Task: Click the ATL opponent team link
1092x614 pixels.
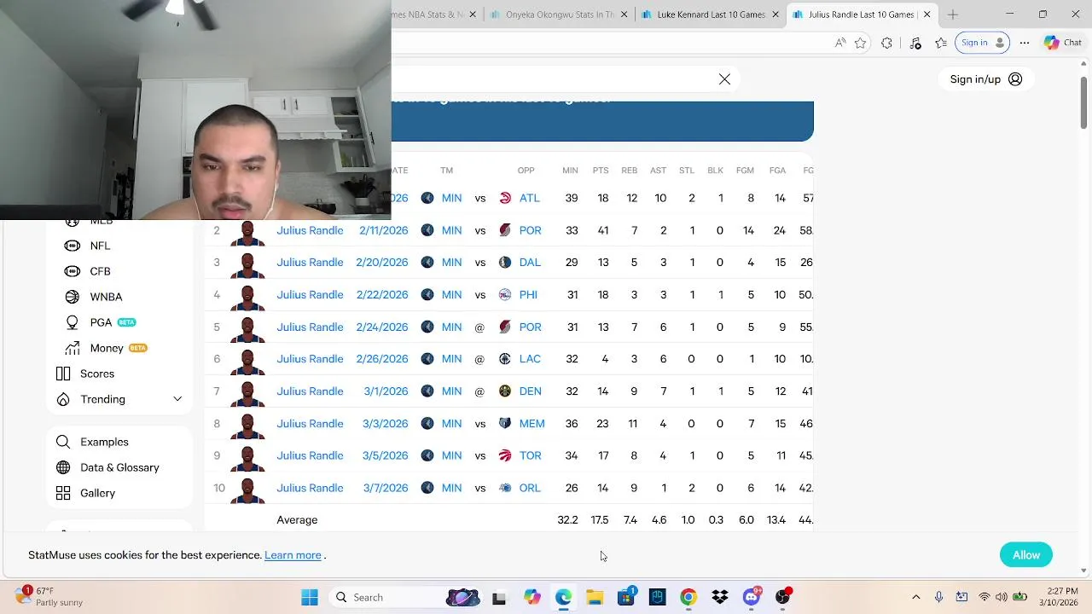Action: (529, 198)
